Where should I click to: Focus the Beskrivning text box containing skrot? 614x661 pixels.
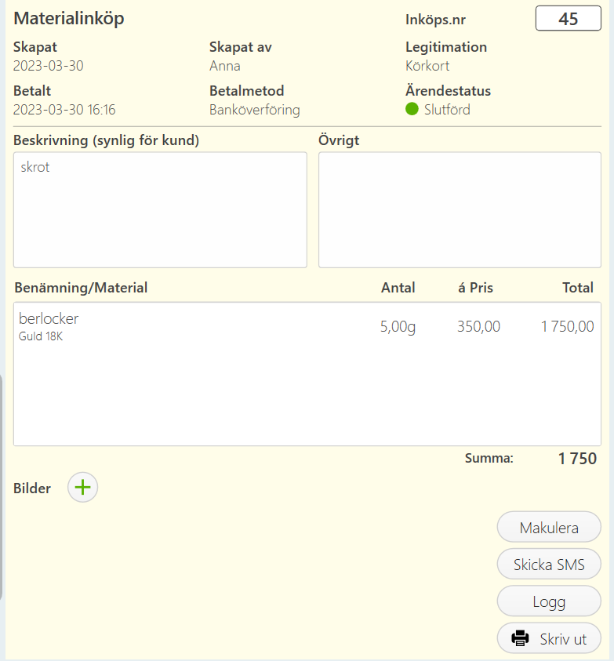[160, 210]
